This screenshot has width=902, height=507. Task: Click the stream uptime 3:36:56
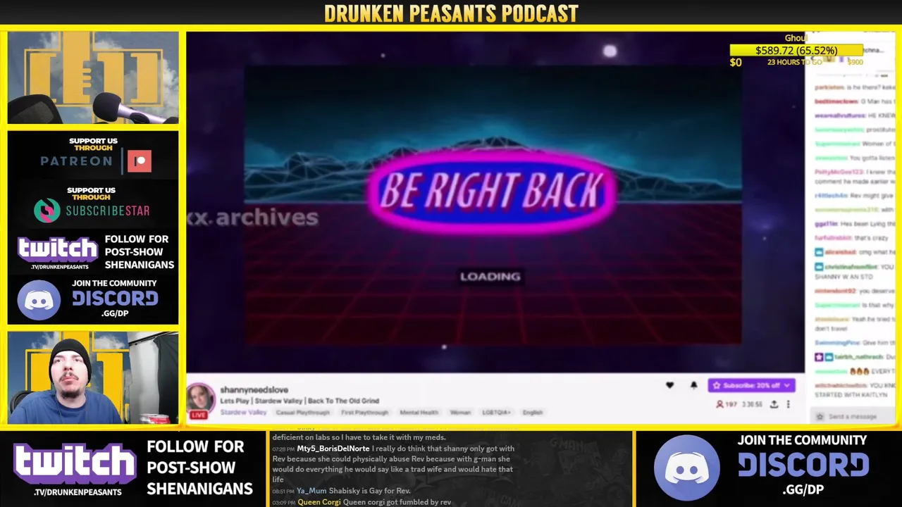point(753,404)
